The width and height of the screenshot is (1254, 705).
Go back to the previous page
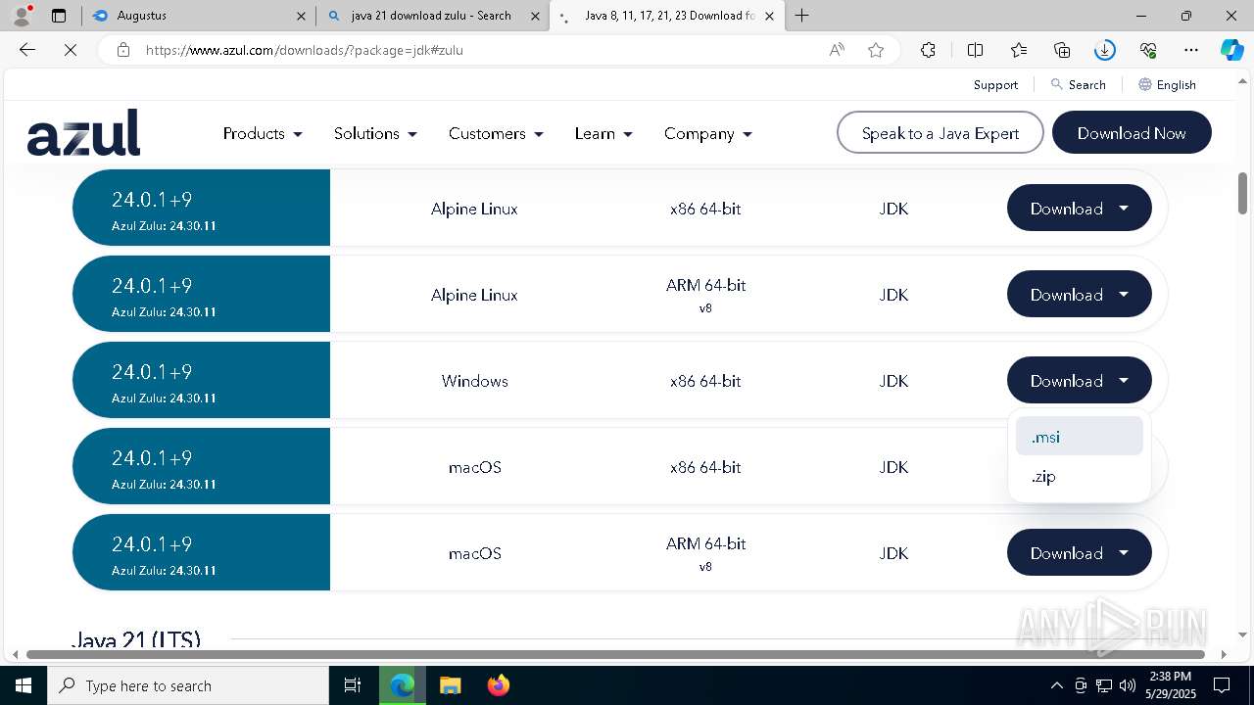[x=27, y=50]
